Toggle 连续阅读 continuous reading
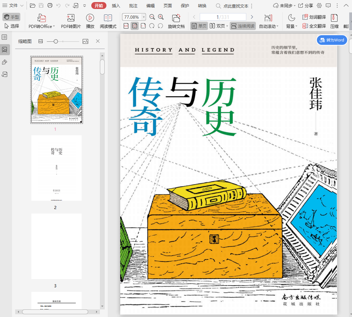This screenshot has width=352, height=317. pyautogui.click(x=243, y=26)
